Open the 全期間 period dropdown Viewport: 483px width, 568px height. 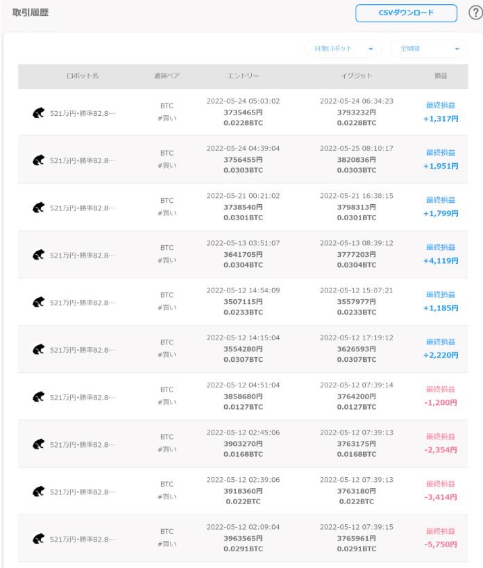point(430,49)
